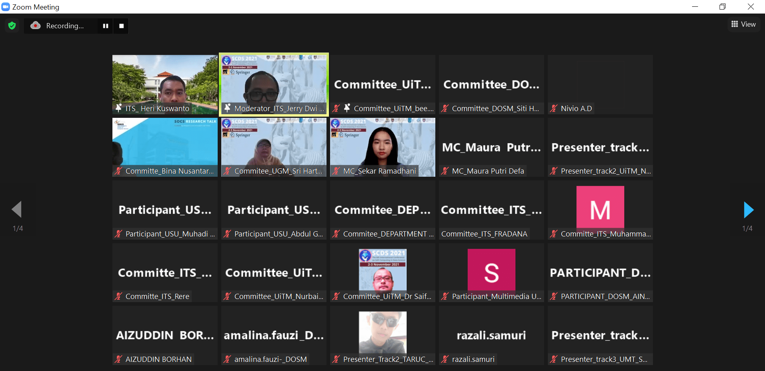Click muted mic icon on Nivio A.D
Image resolution: width=765 pixels, height=371 pixels.
(x=554, y=108)
